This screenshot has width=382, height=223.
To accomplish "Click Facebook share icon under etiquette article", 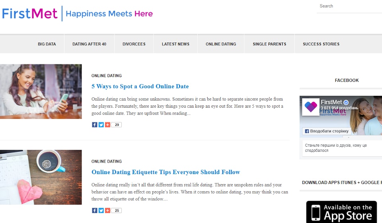I will 94,211.
